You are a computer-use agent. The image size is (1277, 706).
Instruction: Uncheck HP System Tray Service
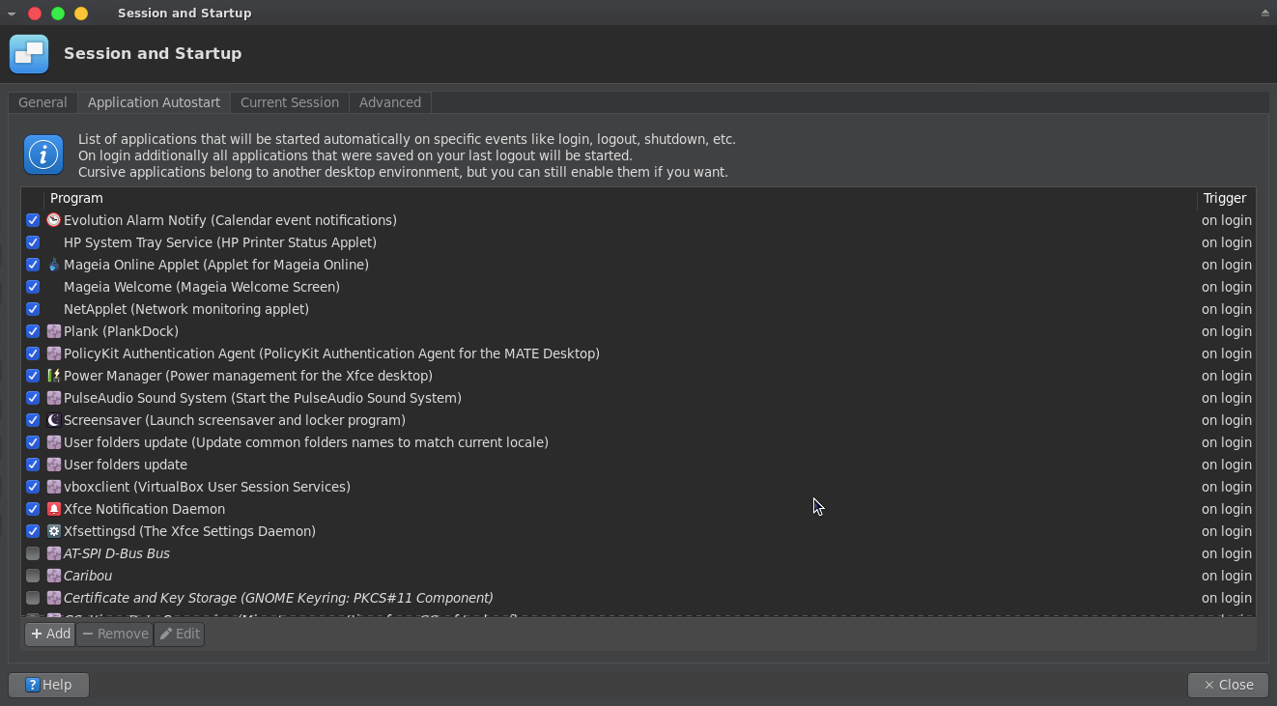click(33, 242)
